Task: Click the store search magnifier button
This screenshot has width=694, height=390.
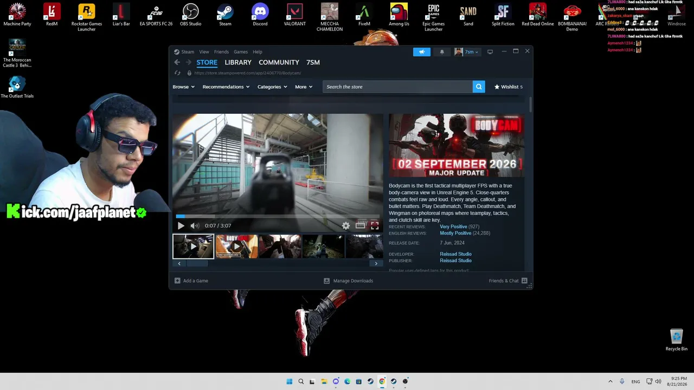Action: coord(479,87)
